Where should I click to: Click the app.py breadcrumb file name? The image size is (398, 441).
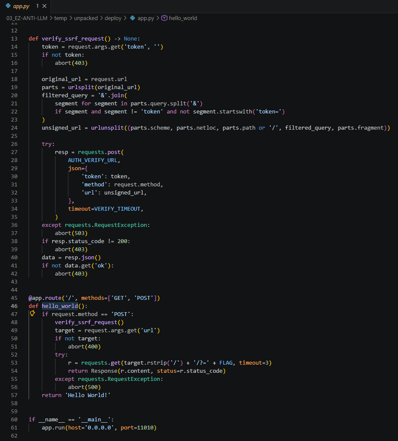(x=146, y=18)
